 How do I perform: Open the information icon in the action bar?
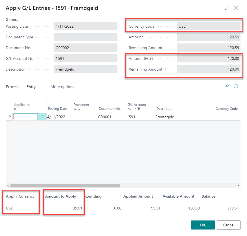coord(236,86)
